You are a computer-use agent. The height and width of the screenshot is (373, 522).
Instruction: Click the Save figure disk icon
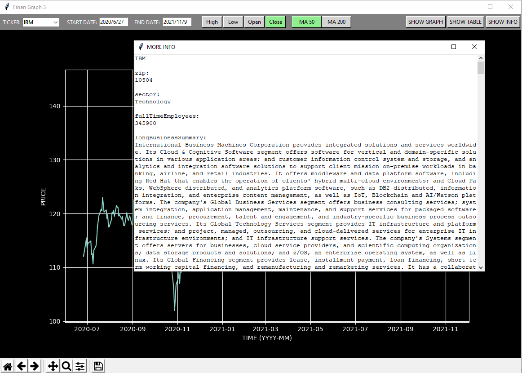coord(98,366)
